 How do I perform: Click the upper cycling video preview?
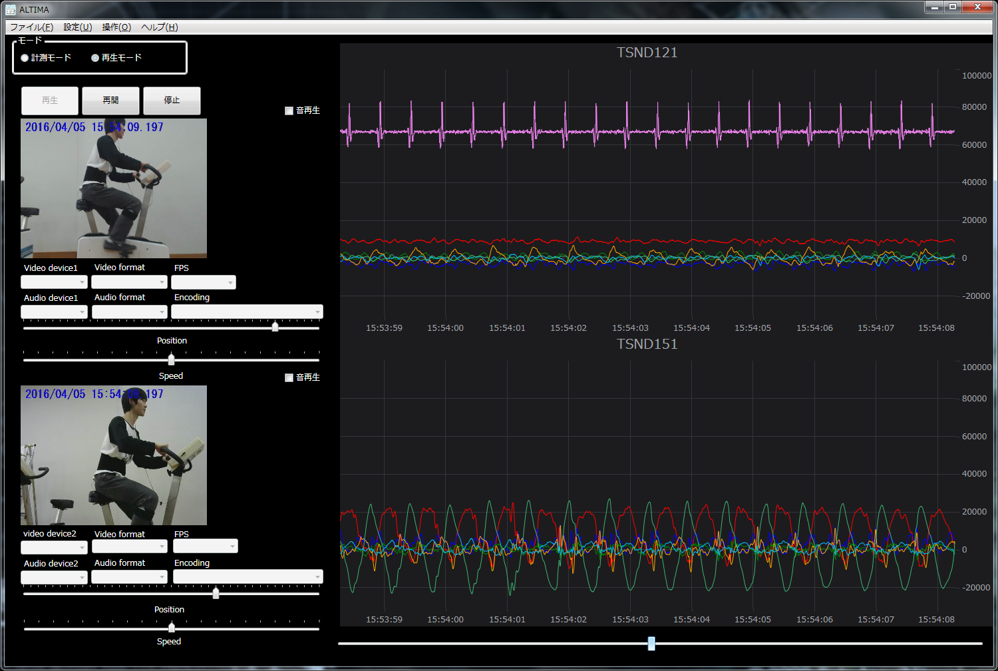pyautogui.click(x=114, y=188)
